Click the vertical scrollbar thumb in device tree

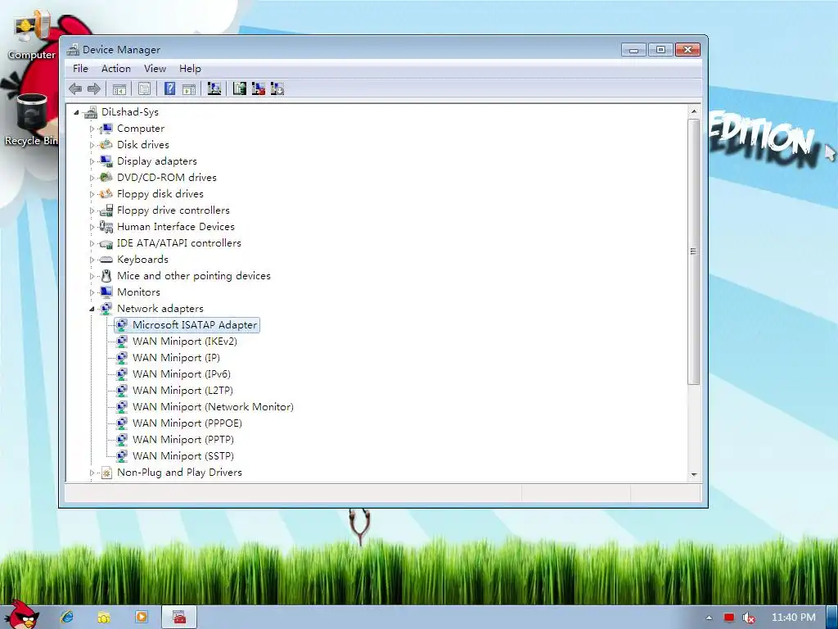click(694, 251)
